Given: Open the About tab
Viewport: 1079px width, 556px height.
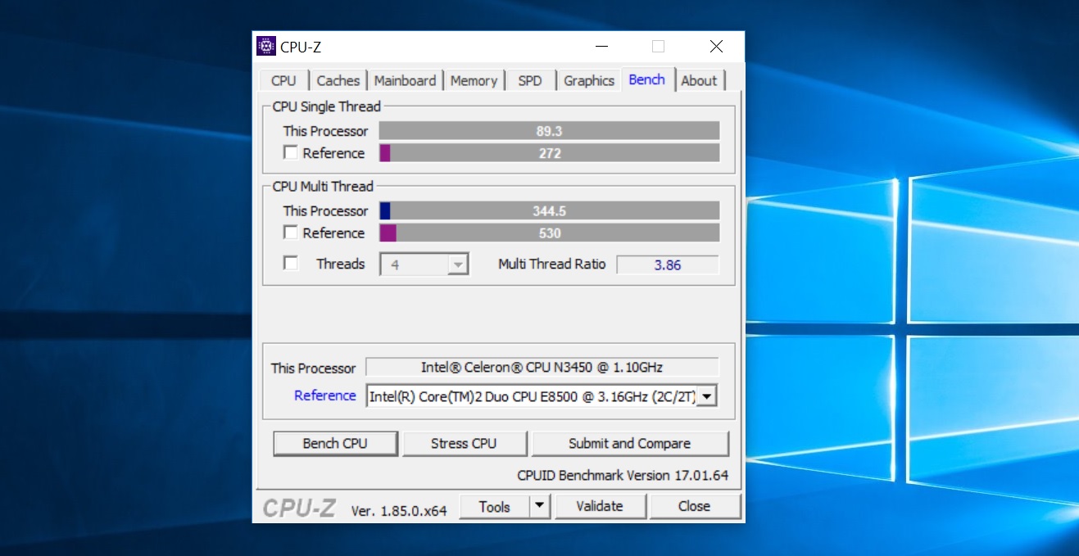Looking at the screenshot, I should point(699,80).
